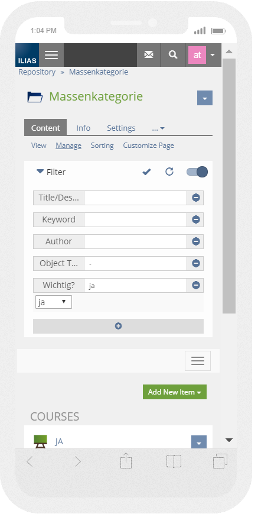Image resolution: width=258 pixels, height=517 pixels.
Task: Apply filter with the checkmark icon
Action: 147,172
